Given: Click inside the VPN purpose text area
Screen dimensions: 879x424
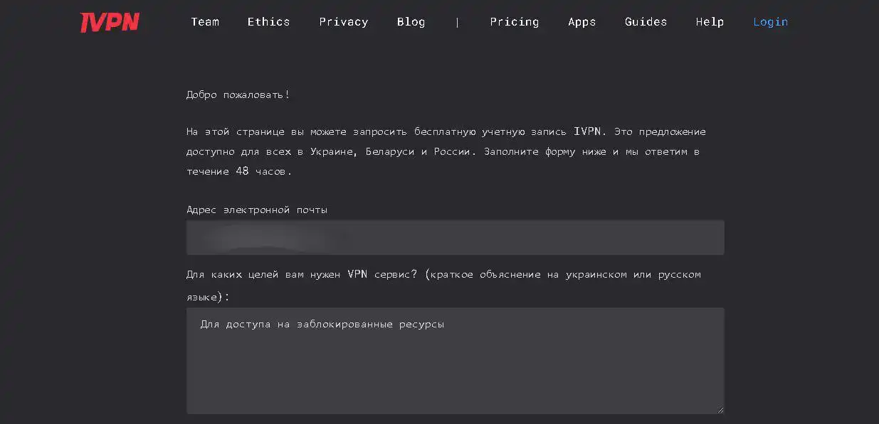Looking at the screenshot, I should point(456,361).
